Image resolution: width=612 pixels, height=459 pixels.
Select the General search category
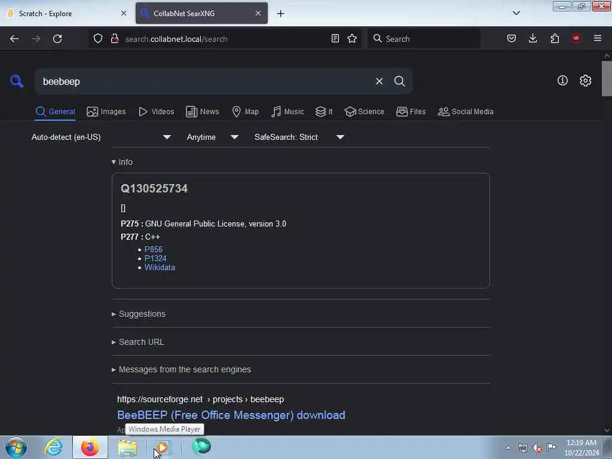55,112
